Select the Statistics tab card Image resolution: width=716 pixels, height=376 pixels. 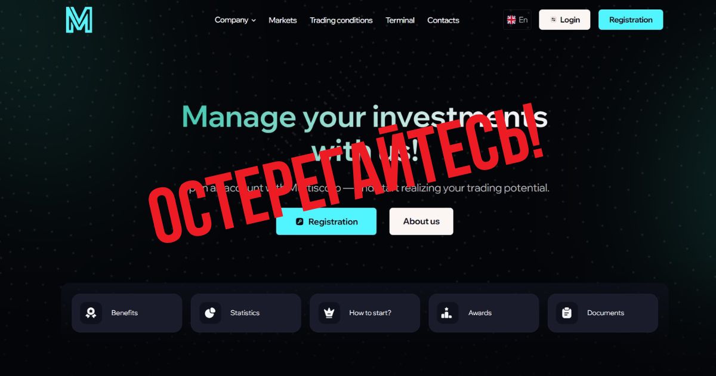246,313
